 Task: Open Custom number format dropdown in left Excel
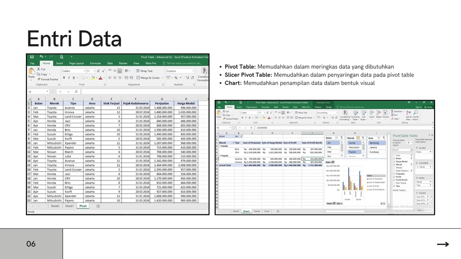tap(193, 71)
